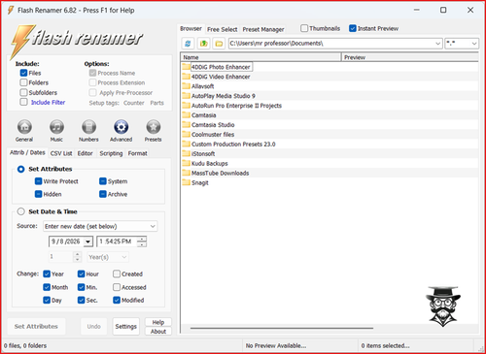Click the Include Filter link
486x354 pixels.
click(48, 103)
